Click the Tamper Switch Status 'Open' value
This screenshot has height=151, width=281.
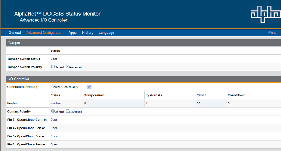click(x=54, y=59)
